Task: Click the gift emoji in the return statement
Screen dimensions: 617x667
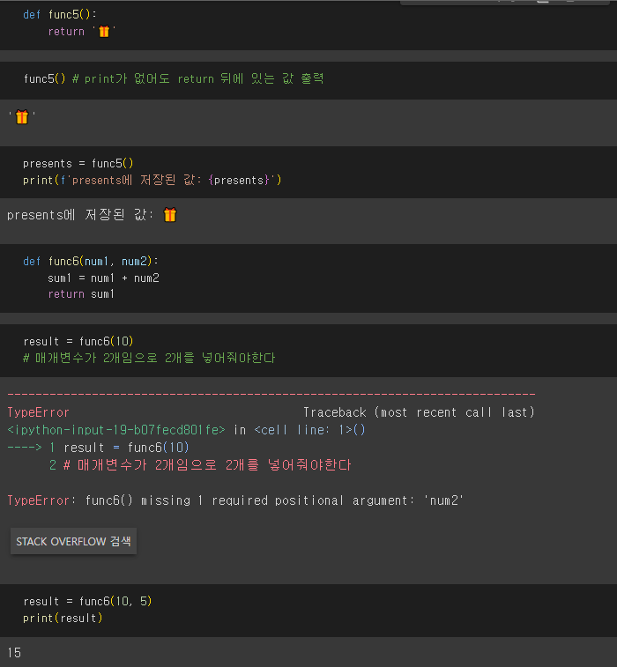Action: [104, 32]
